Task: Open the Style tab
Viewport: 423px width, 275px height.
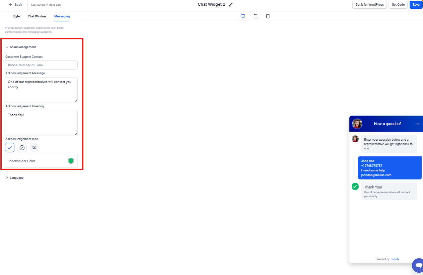Action: 16,16
